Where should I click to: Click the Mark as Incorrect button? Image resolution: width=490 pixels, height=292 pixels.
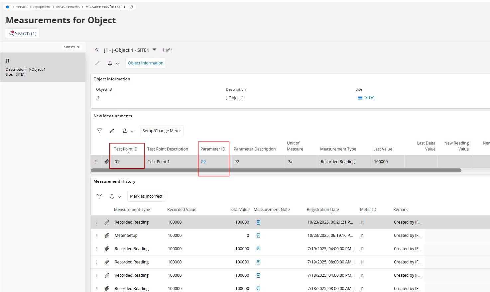(146, 196)
